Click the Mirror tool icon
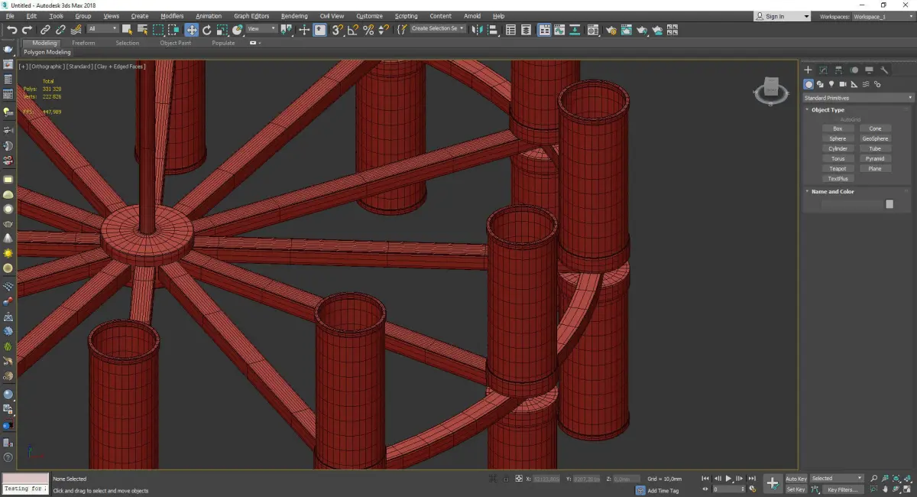Screen dimensions: 917x497 [x=477, y=30]
